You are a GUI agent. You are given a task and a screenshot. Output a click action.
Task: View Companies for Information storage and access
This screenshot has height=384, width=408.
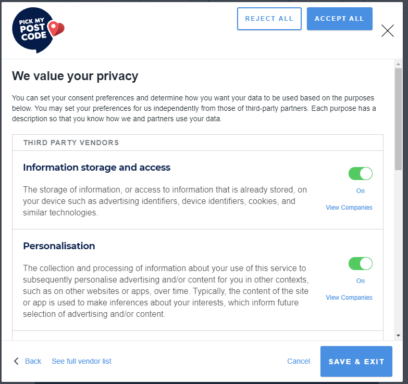349,208
